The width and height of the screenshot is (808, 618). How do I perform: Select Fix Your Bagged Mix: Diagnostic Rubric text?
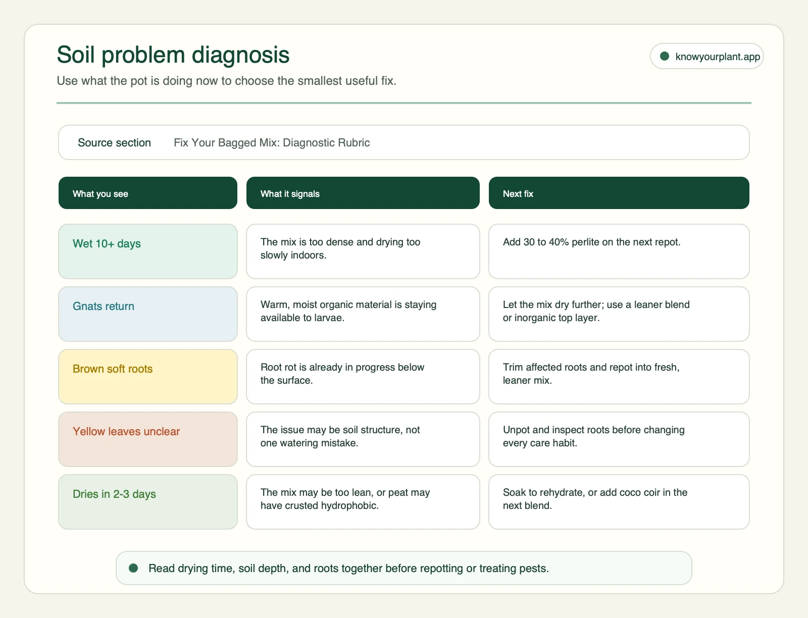[x=272, y=143]
